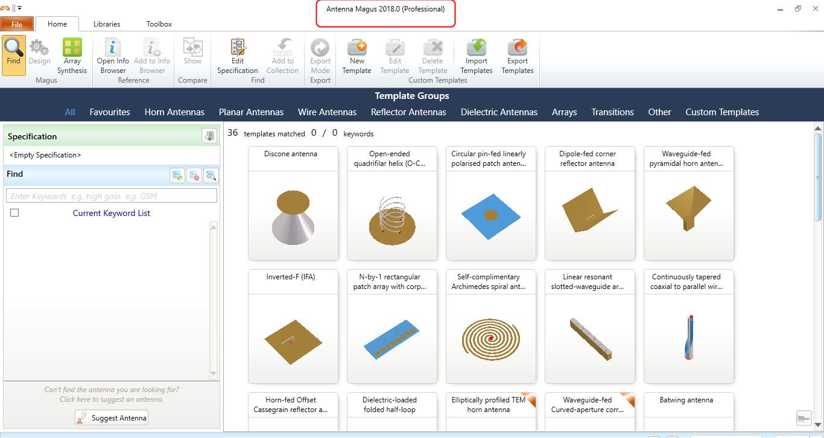Click the Enter Keywords input field
This screenshot has width=824, height=438.
tap(112, 196)
